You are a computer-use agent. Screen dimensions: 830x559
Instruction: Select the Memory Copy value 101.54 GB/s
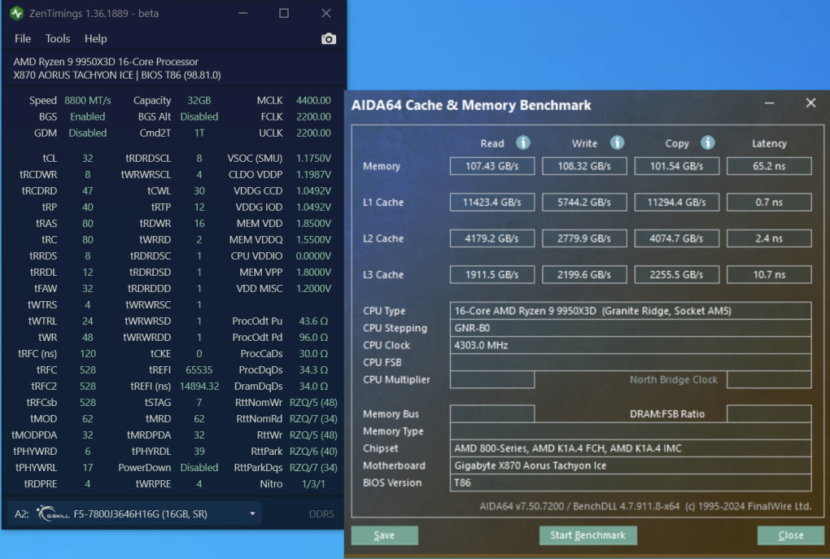tap(676, 166)
